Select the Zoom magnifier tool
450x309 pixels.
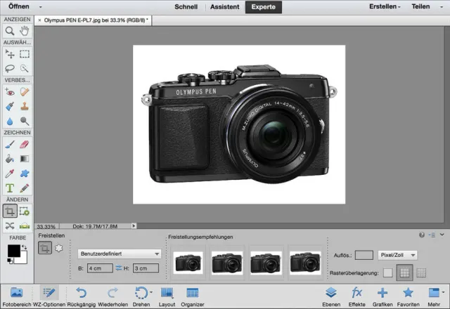coord(10,31)
